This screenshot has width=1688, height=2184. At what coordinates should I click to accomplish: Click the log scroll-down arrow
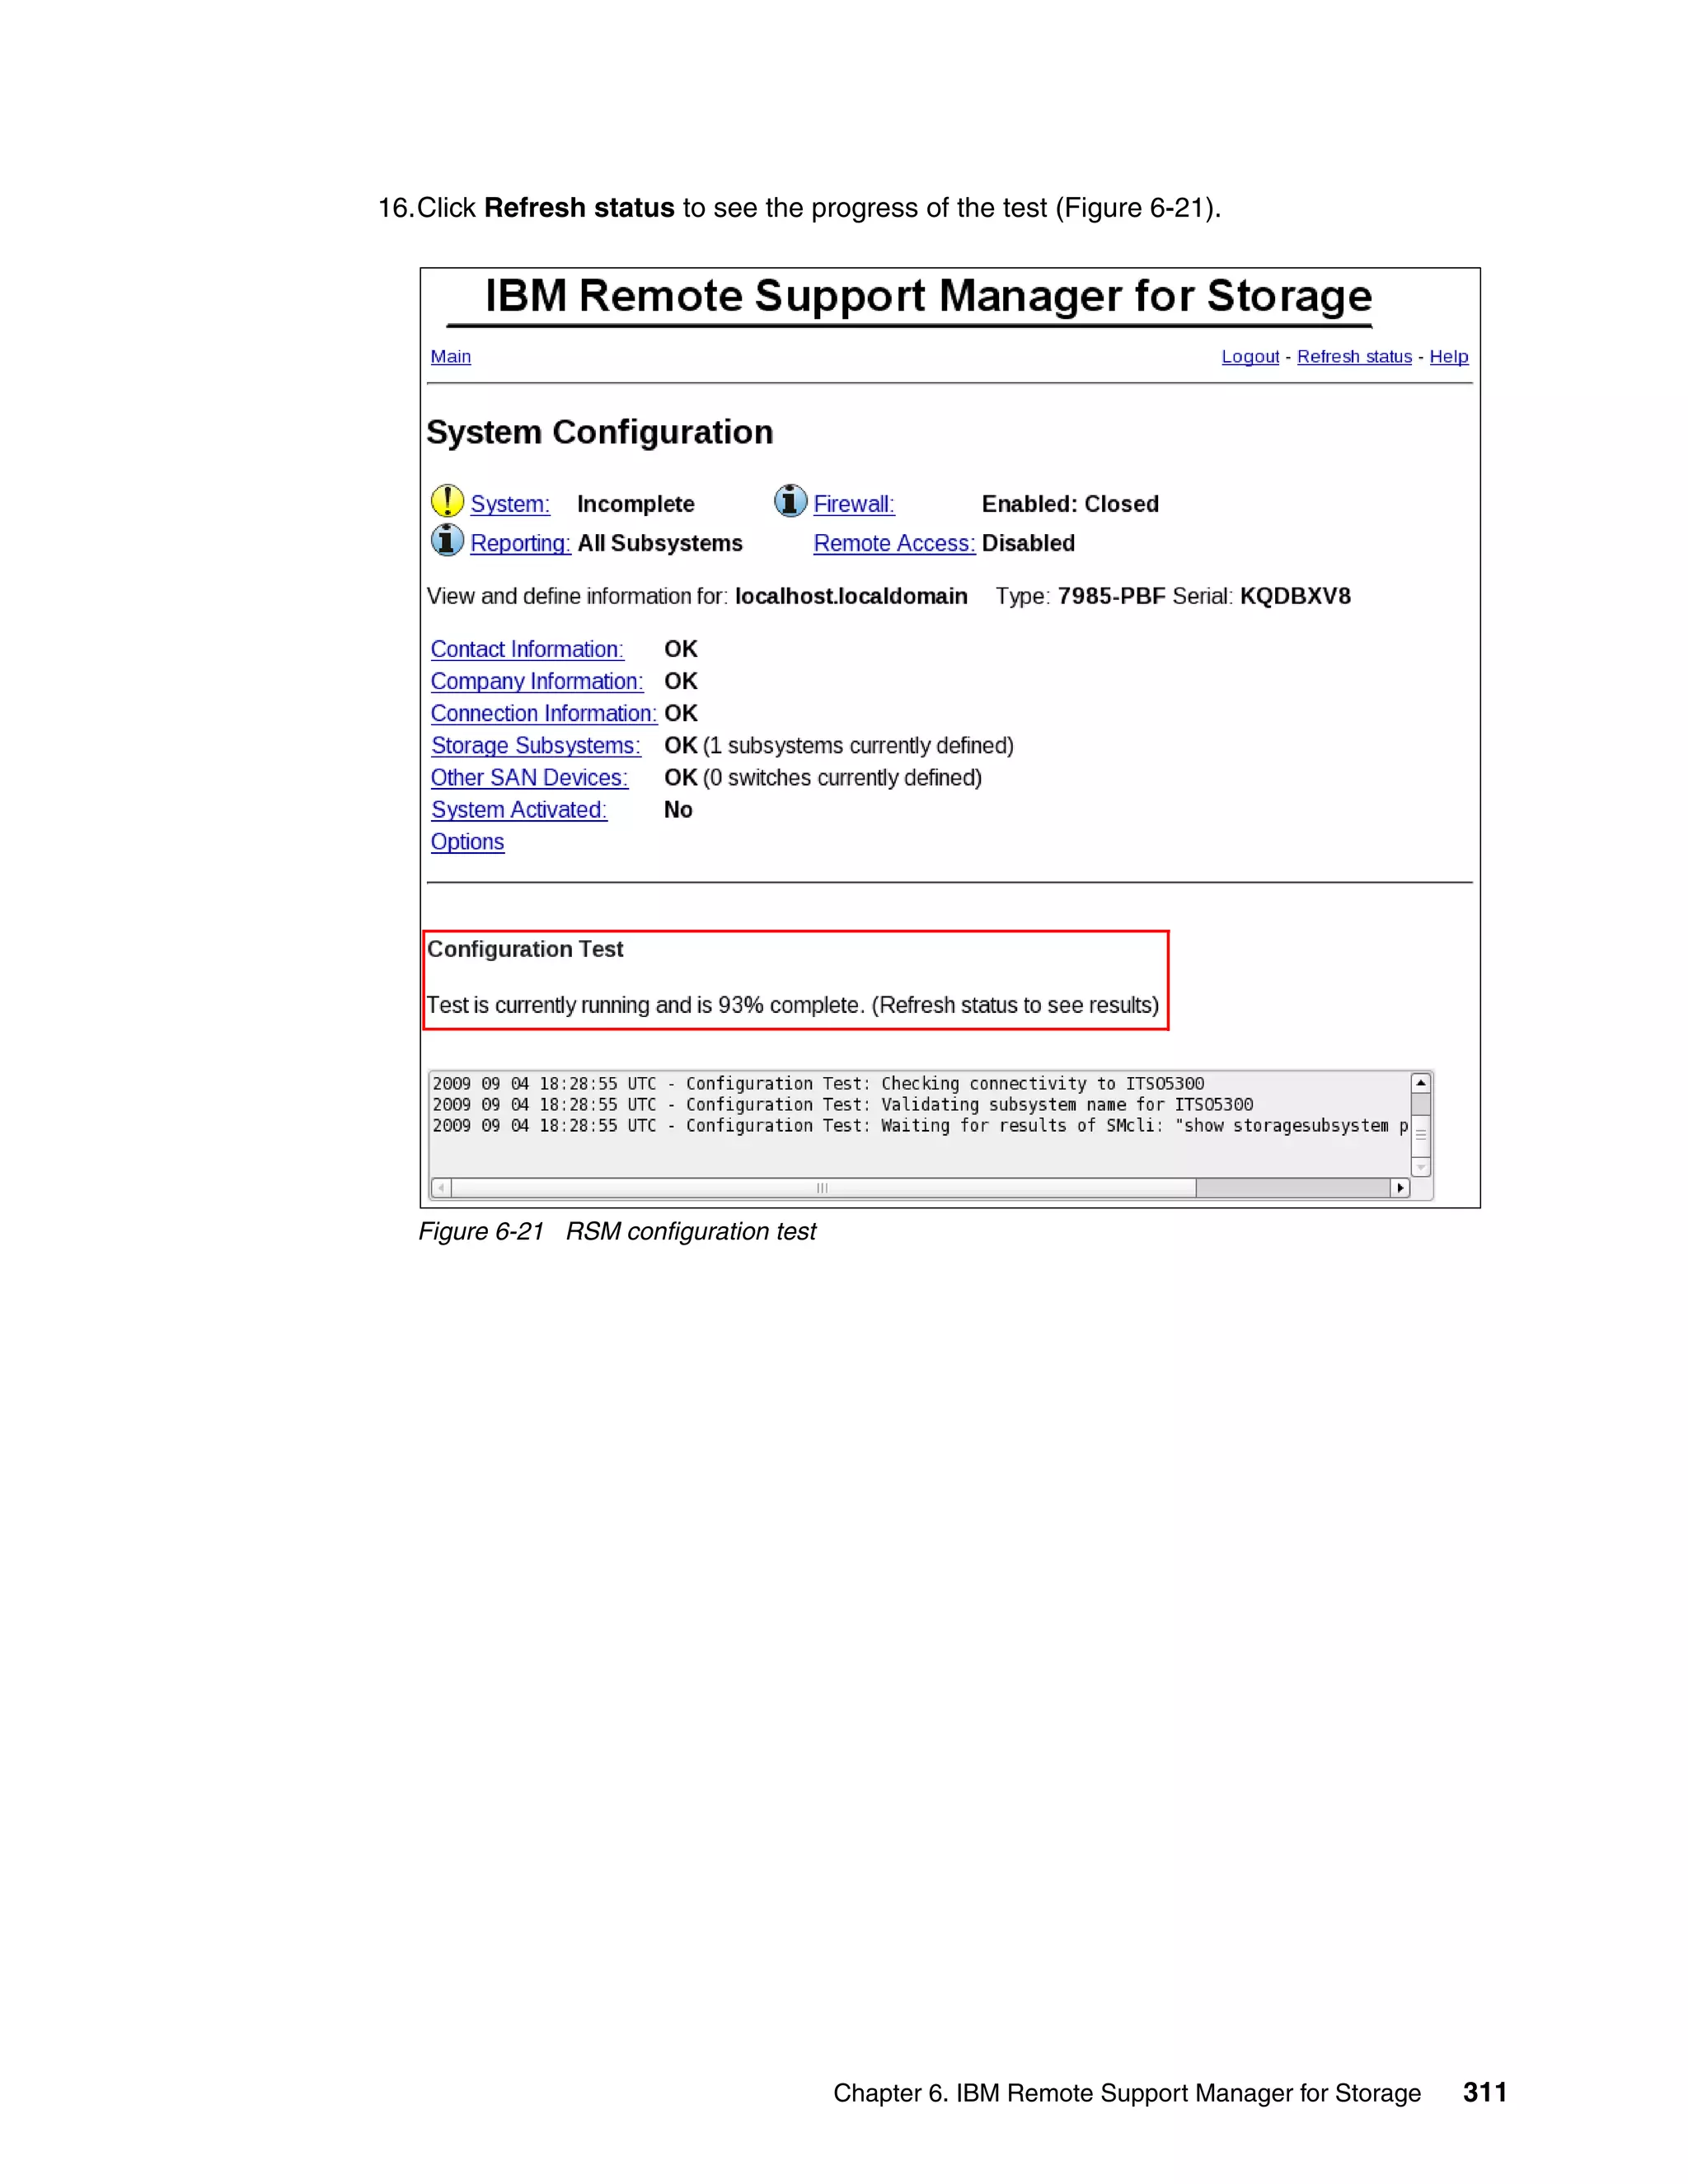pos(1420,1167)
